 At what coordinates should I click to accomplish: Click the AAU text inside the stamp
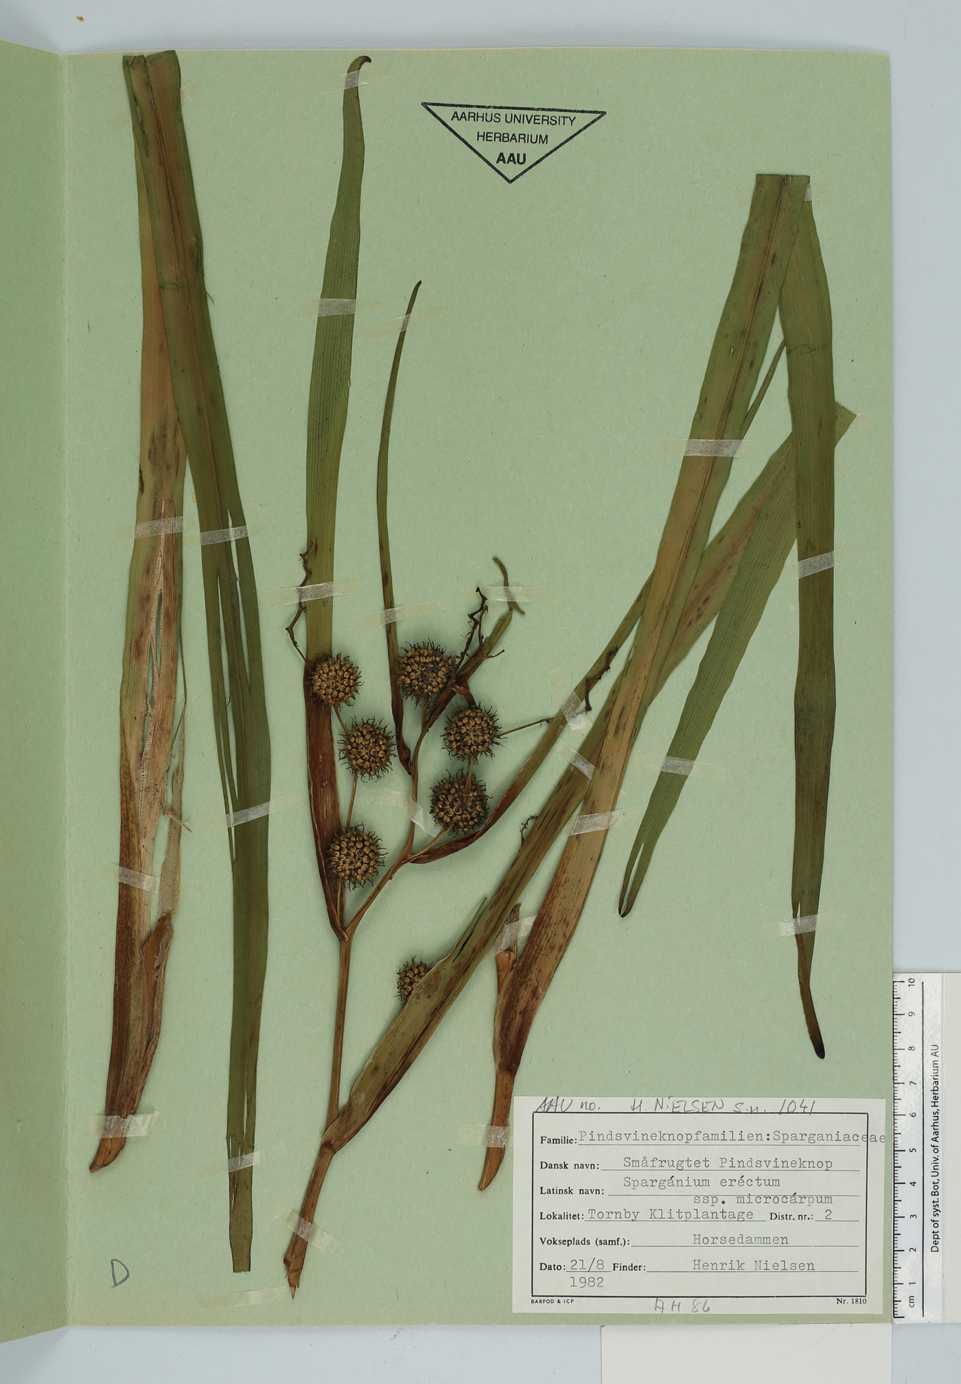pos(511,159)
